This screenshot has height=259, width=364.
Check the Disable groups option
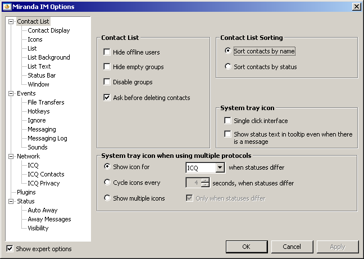(107, 82)
